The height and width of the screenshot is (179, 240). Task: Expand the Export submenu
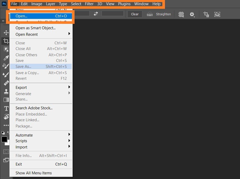coord(41,88)
